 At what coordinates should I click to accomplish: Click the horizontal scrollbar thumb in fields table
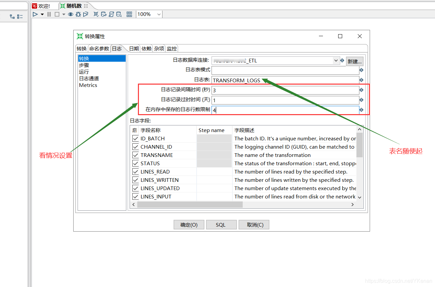pos(190,205)
